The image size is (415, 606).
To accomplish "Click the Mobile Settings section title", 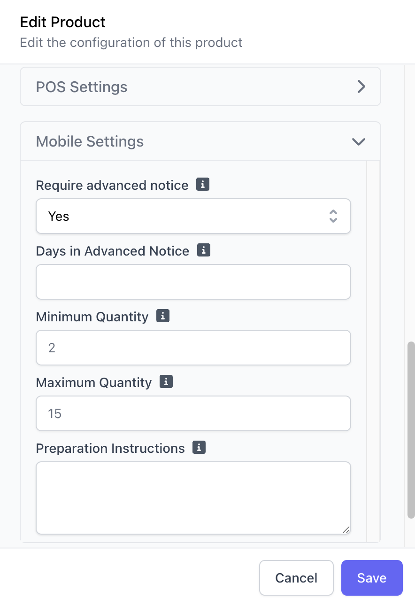I will click(x=90, y=141).
